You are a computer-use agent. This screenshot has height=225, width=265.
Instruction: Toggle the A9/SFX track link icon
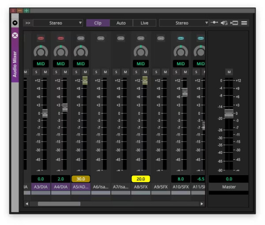point(161,38)
